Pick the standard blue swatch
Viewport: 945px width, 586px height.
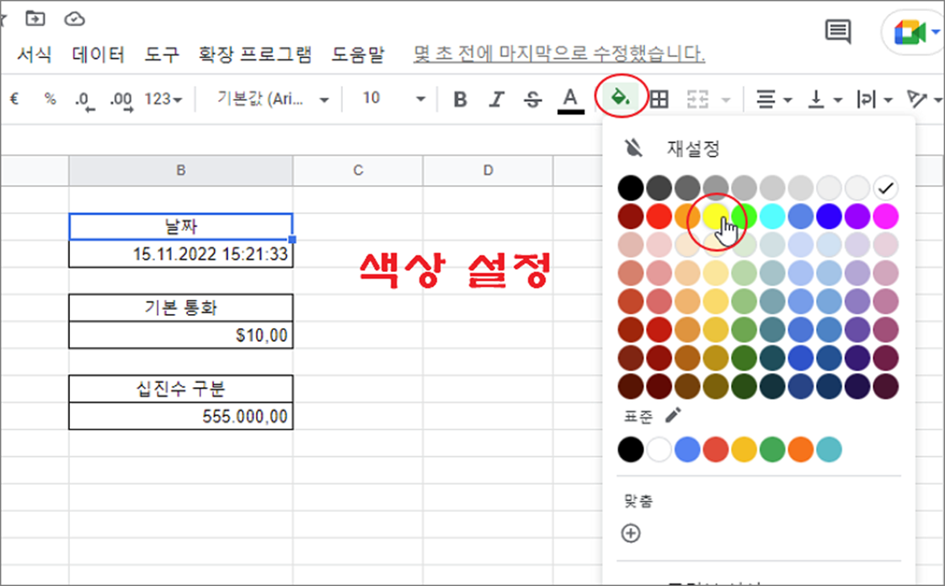[687, 450]
